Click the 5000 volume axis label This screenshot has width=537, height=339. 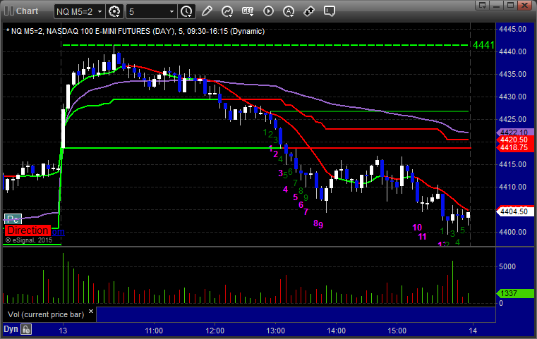click(507, 266)
